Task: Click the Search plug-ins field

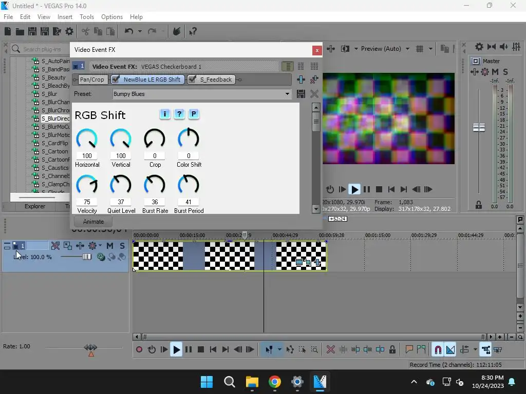Action: (x=42, y=49)
